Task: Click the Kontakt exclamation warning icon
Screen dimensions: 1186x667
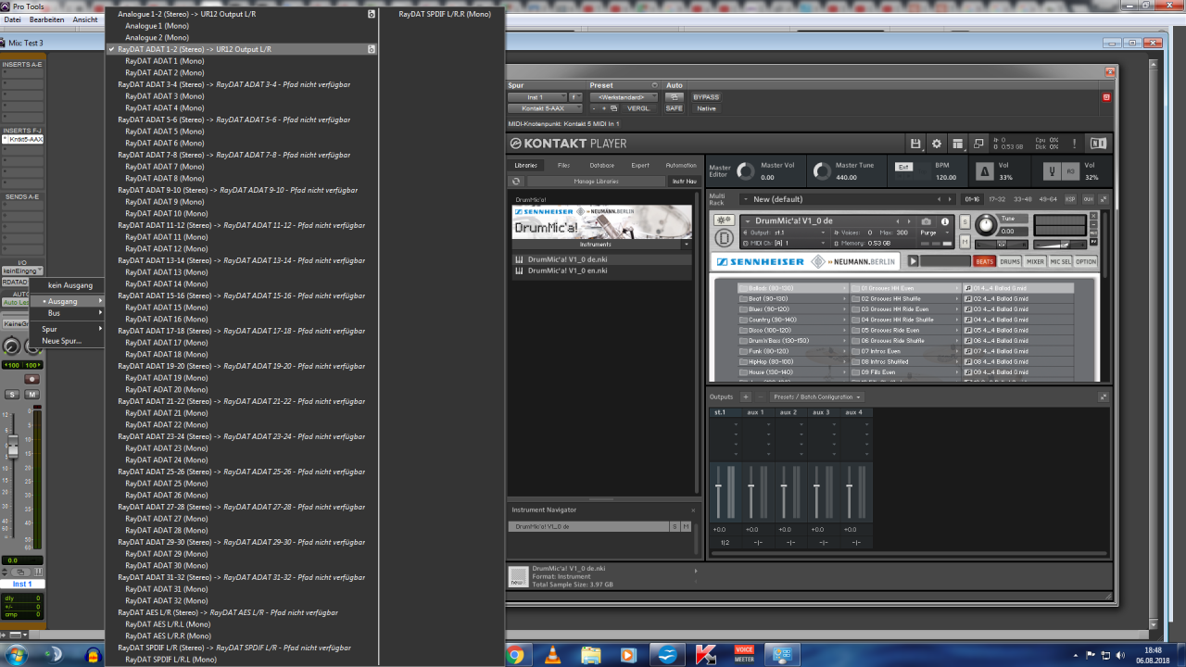Action: [1075, 144]
